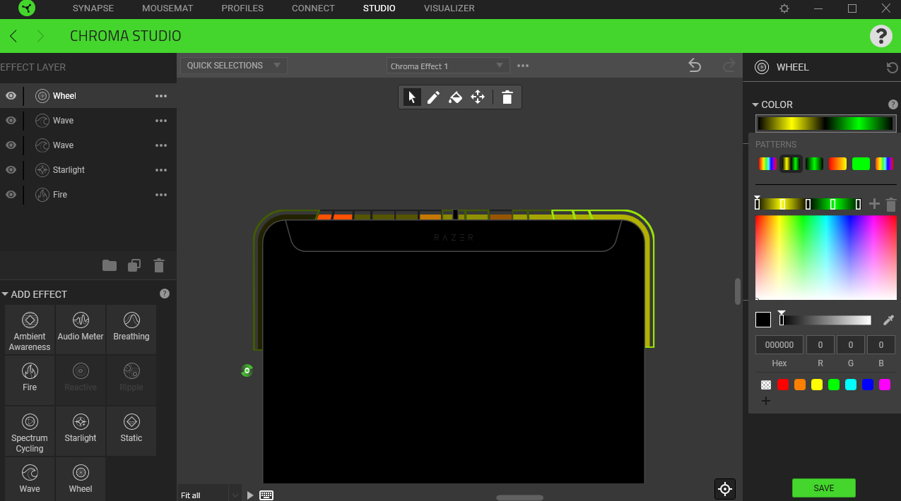The image size is (901, 501).
Task: Hide the Wheel layer
Action: click(11, 96)
